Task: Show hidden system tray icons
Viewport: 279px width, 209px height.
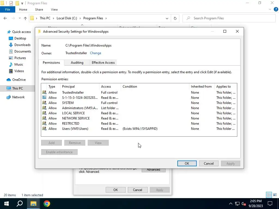Action: (x=231, y=204)
